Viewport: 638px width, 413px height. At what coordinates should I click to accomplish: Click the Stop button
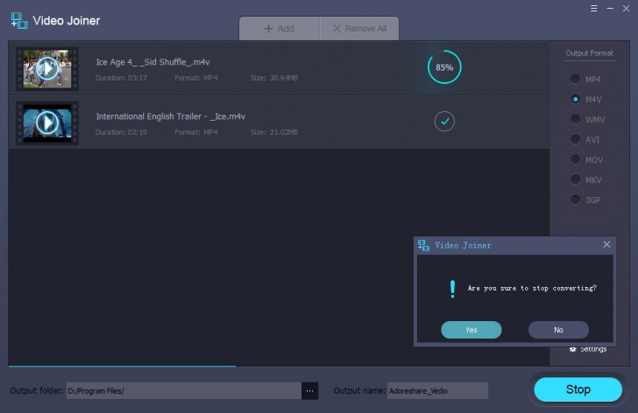coord(578,389)
